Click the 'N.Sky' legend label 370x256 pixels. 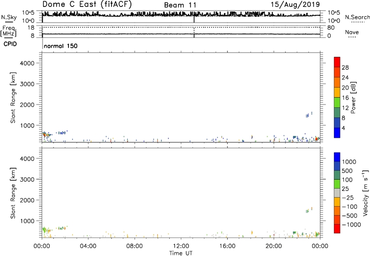(9, 17)
